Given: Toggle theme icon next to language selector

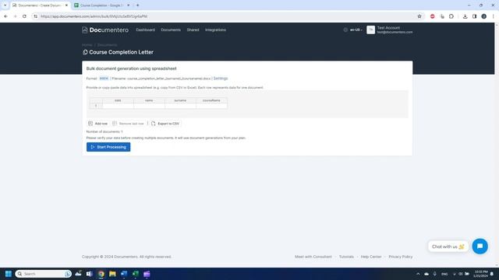Looking at the screenshot, I should [x=345, y=30].
